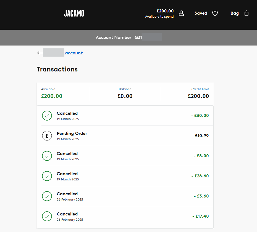Screen dimensions: 257x232
Task: Click the - £3.60 amount
Action: 201,196
